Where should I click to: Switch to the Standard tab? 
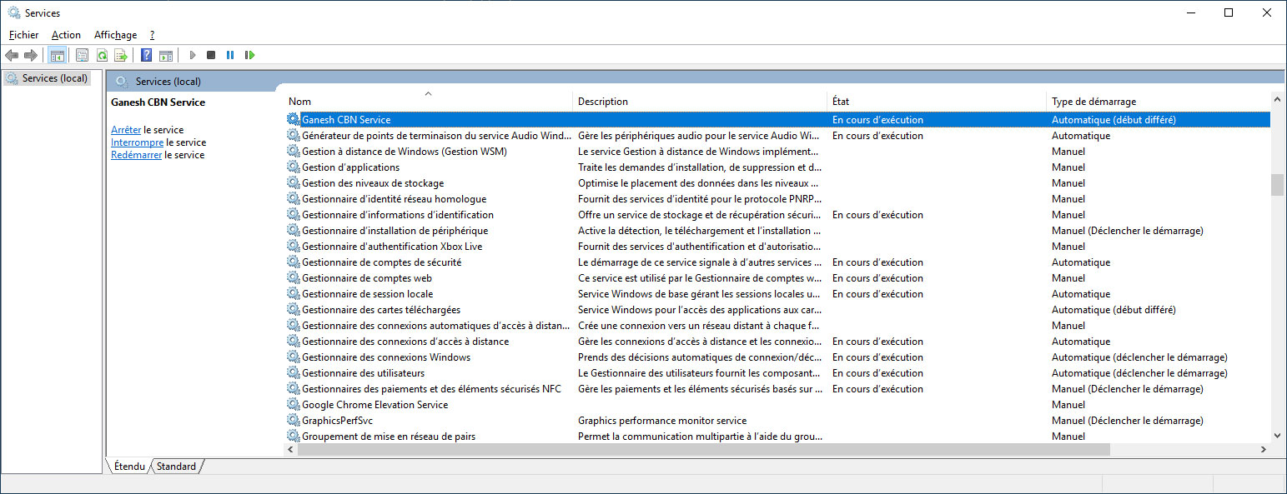(177, 467)
